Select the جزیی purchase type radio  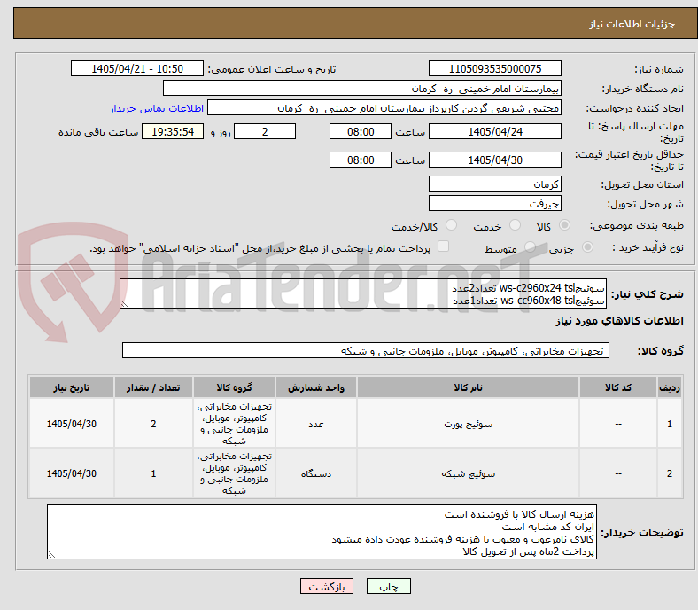(x=587, y=246)
